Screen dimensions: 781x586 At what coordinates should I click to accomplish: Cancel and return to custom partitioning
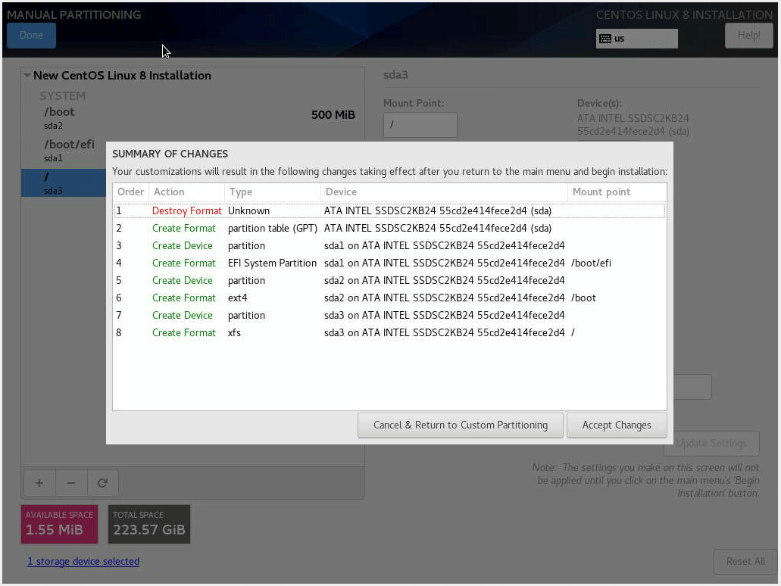click(x=461, y=425)
